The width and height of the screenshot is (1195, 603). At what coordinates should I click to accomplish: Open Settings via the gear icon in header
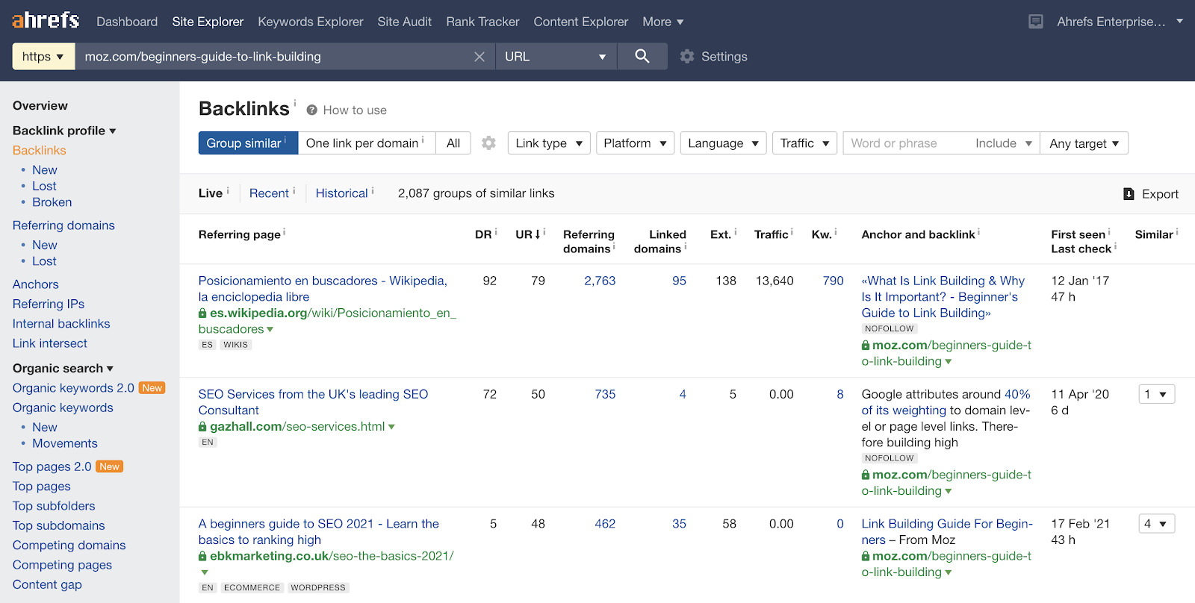[x=687, y=57]
